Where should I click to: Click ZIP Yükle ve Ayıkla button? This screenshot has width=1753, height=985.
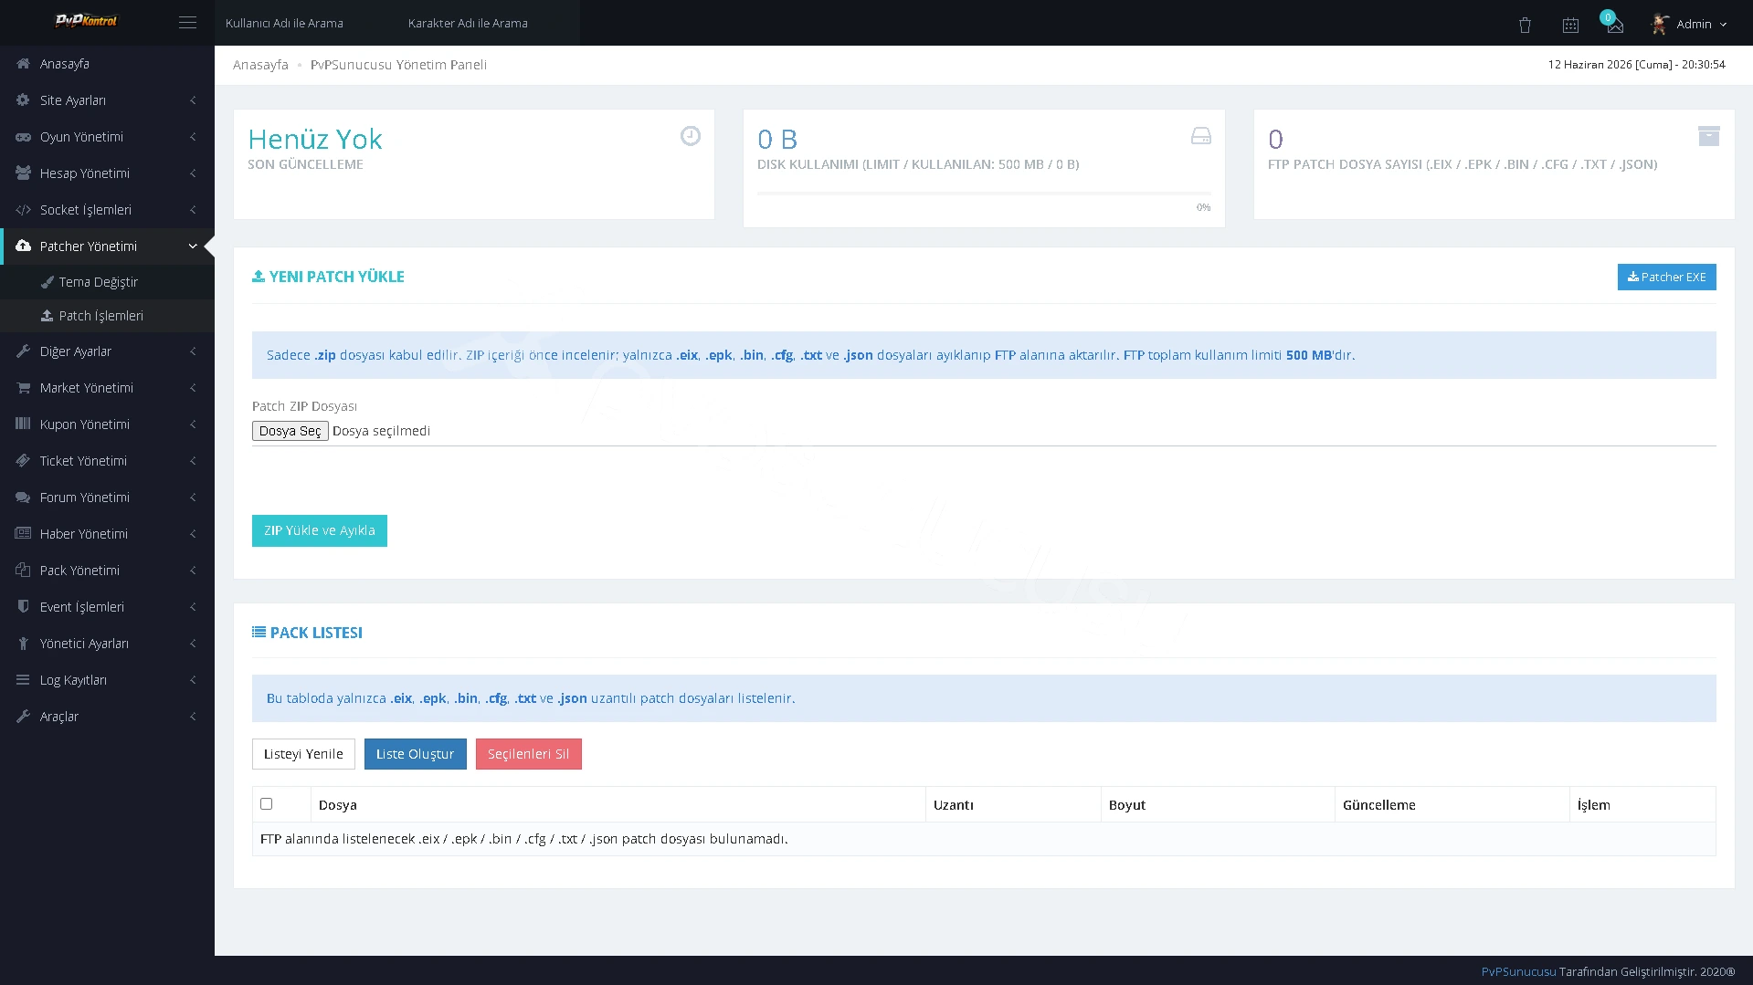click(x=319, y=530)
